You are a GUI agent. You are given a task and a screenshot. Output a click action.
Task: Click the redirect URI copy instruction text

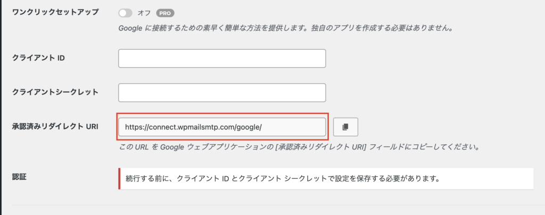click(x=299, y=147)
